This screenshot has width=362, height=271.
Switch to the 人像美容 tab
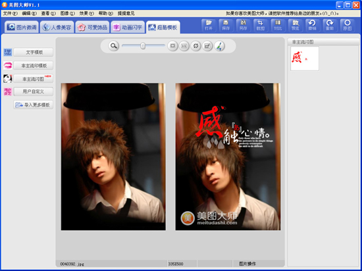coord(57,27)
